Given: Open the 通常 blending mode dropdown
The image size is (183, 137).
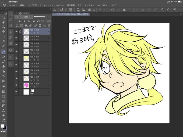Looking at the screenshot, I should (27, 17).
